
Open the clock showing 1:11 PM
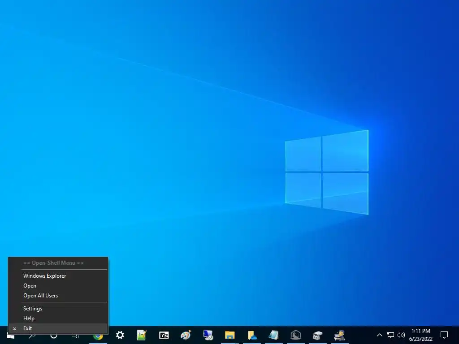420,335
